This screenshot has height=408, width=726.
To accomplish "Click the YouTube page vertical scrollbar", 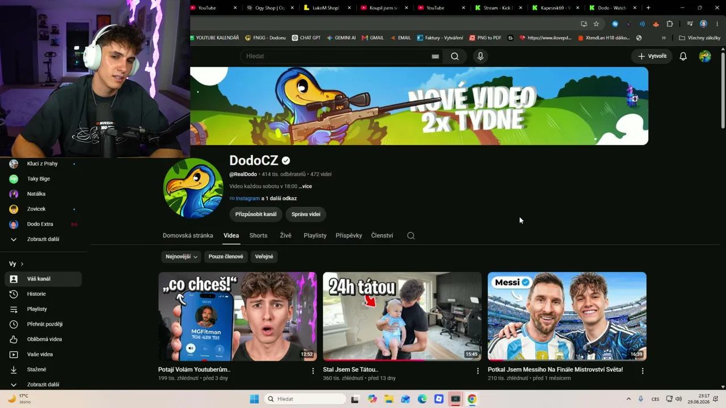I will pos(723,91).
